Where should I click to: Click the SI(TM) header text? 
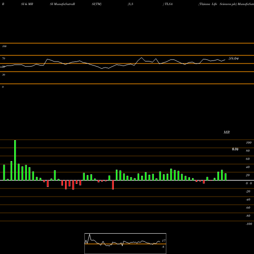97,4
